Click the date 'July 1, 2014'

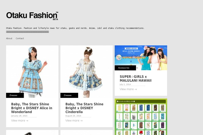click(x=125, y=84)
